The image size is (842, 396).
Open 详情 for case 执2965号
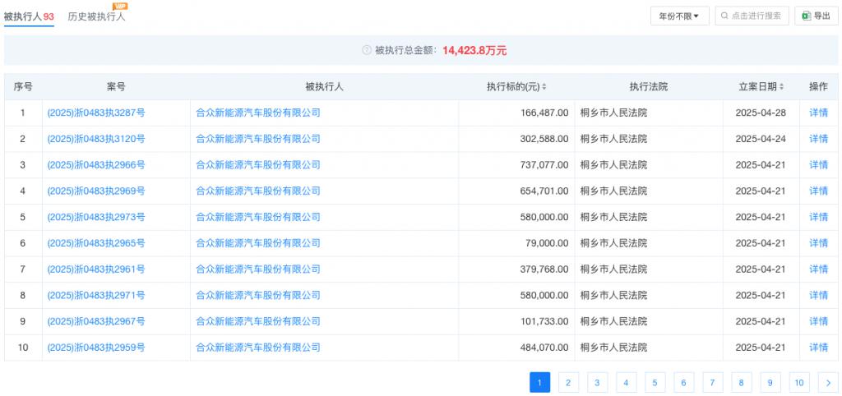(818, 243)
